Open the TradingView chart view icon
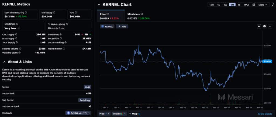 click(259, 26)
